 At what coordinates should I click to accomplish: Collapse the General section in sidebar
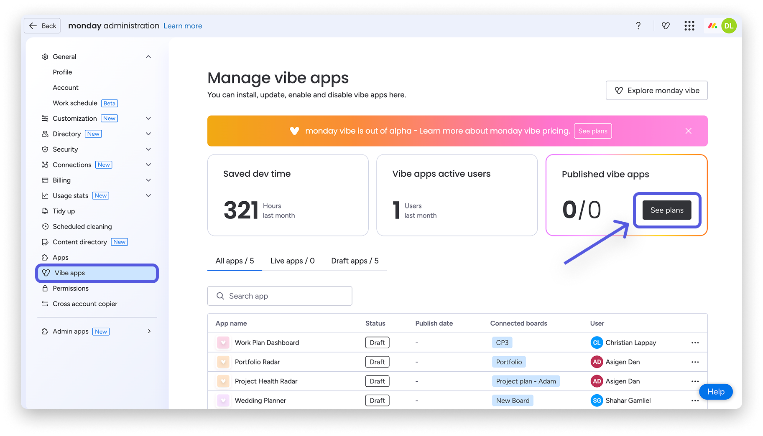pos(148,56)
